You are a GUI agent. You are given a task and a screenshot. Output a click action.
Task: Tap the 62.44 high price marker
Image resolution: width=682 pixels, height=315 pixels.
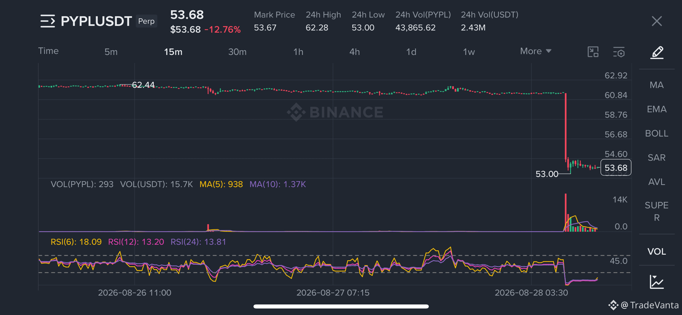pos(143,85)
